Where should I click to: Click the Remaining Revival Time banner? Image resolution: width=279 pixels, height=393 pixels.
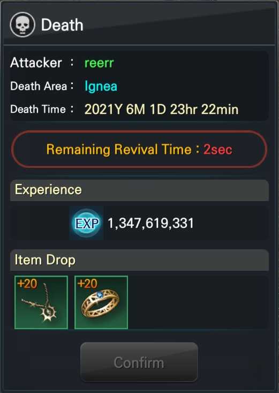(x=139, y=149)
